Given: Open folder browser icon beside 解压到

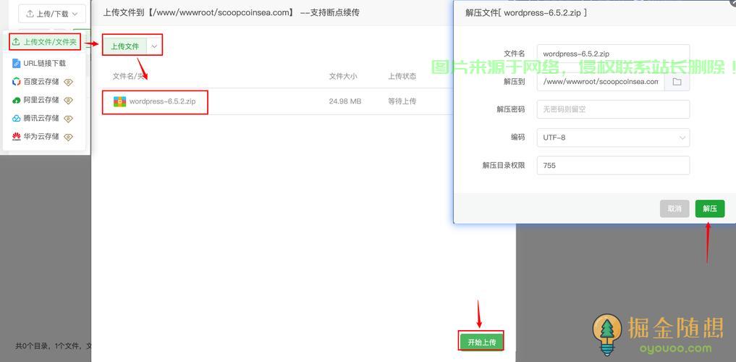Looking at the screenshot, I should pyautogui.click(x=677, y=81).
